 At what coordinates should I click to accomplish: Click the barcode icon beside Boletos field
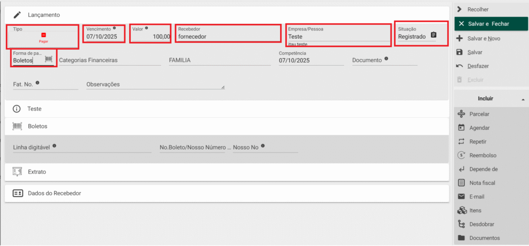49,59
